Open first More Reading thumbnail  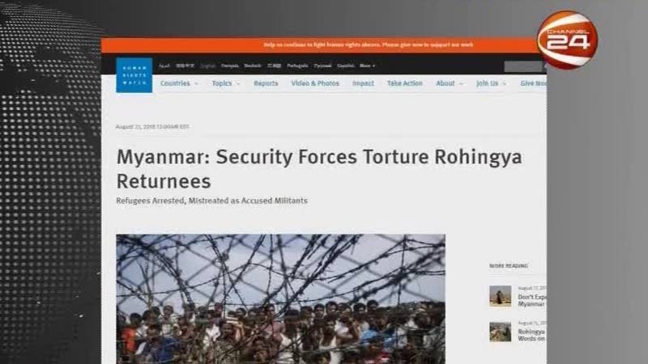pyautogui.click(x=500, y=296)
